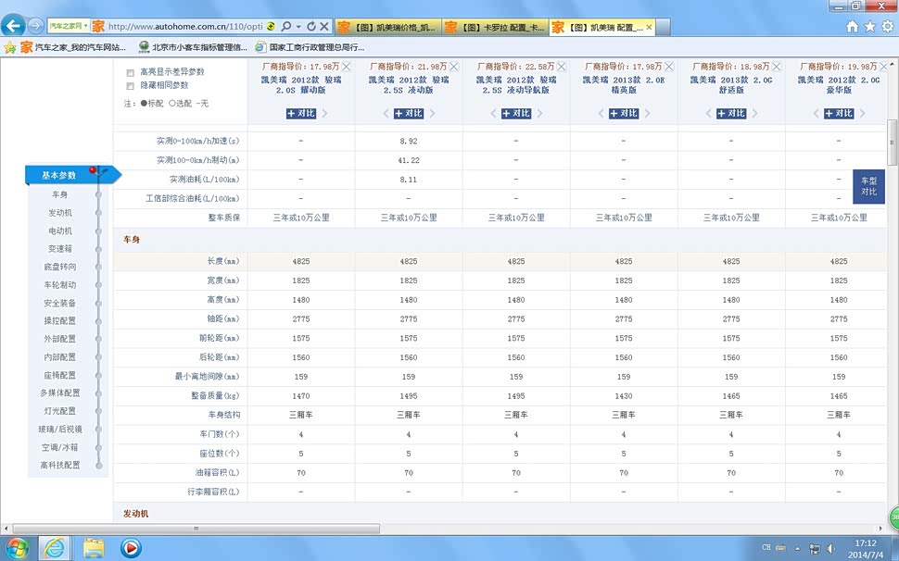Viewport: 899px width, 561px height.
Task: Click the browser Back button
Action: (x=13, y=26)
